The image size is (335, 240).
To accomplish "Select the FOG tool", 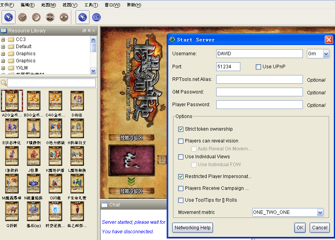I will point(50,17).
